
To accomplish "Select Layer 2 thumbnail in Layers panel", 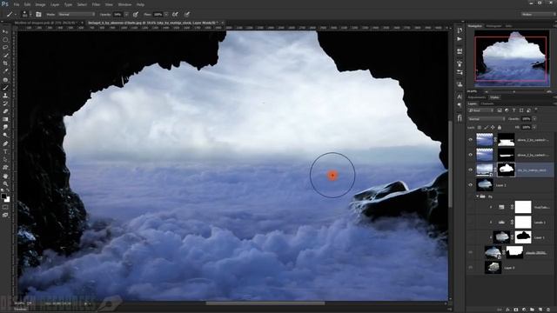I will point(485,185).
